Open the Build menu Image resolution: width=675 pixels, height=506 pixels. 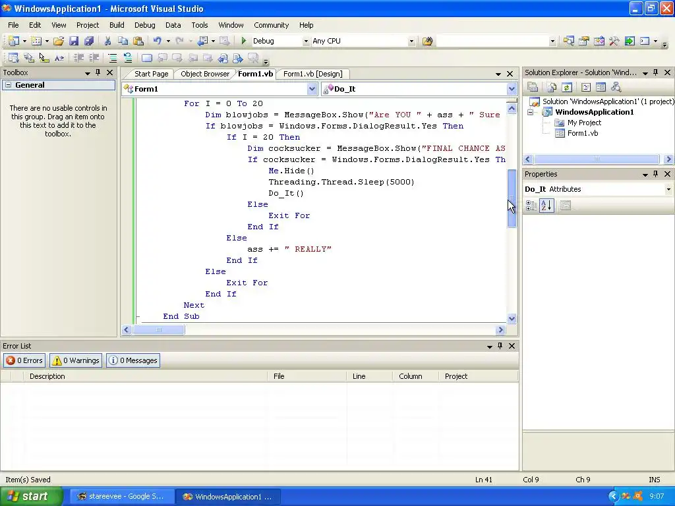point(117,25)
